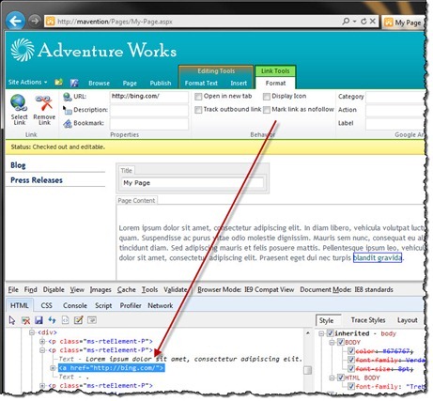
Task: Open the File menu in developer tools
Action: (13, 289)
